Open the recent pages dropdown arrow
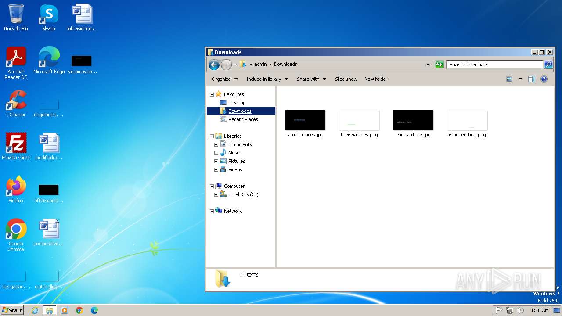Viewport: 562px width, 316px height. click(x=234, y=65)
